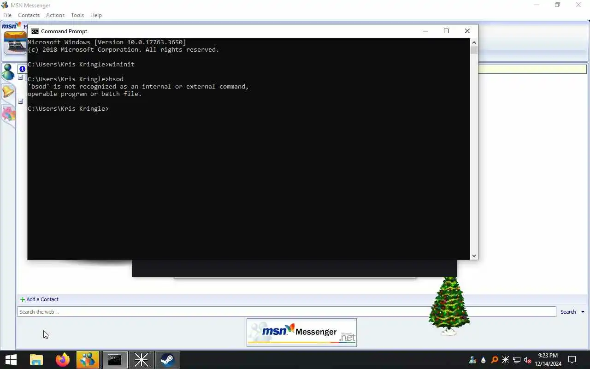The height and width of the screenshot is (369, 590).
Task: Maximize the Command Prompt window
Action: point(446,31)
